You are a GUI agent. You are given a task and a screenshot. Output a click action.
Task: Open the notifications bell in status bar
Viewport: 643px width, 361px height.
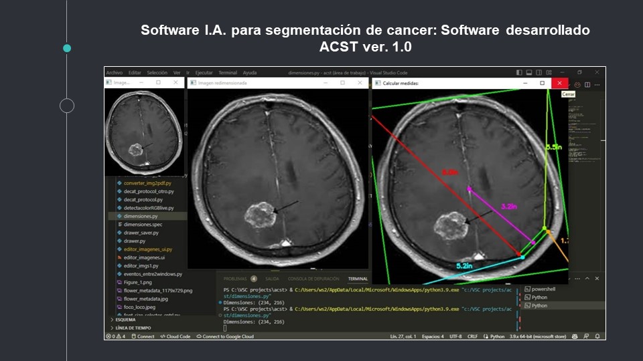coord(599,336)
